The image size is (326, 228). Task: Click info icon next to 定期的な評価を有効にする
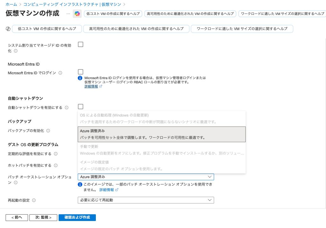tap(56, 154)
